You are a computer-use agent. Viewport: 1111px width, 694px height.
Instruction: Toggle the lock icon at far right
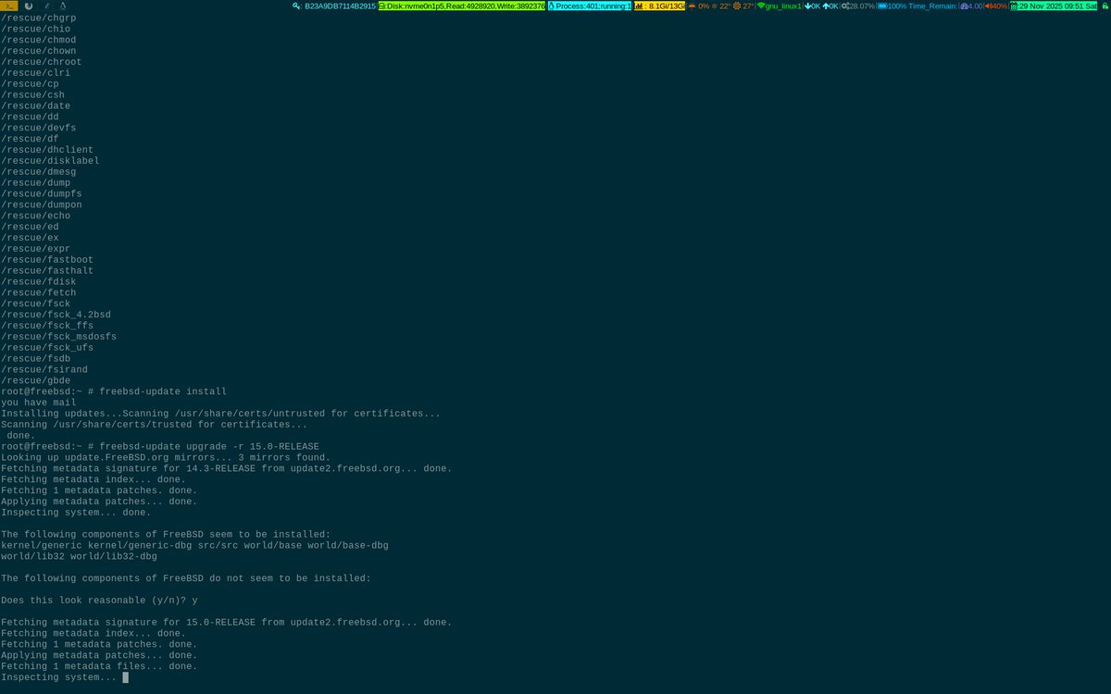pos(1107,6)
